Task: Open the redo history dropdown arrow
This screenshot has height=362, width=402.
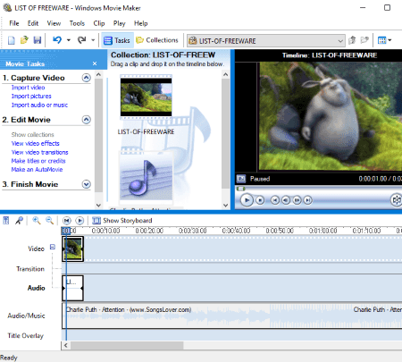Action: (93, 40)
